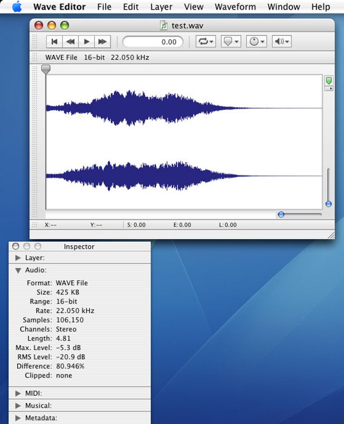Minimize test.wav window with yellow button

pyautogui.click(x=52, y=25)
